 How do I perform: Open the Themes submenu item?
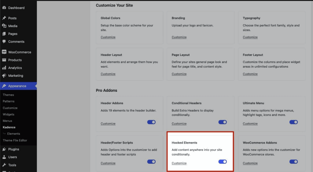pyautogui.click(x=8, y=95)
